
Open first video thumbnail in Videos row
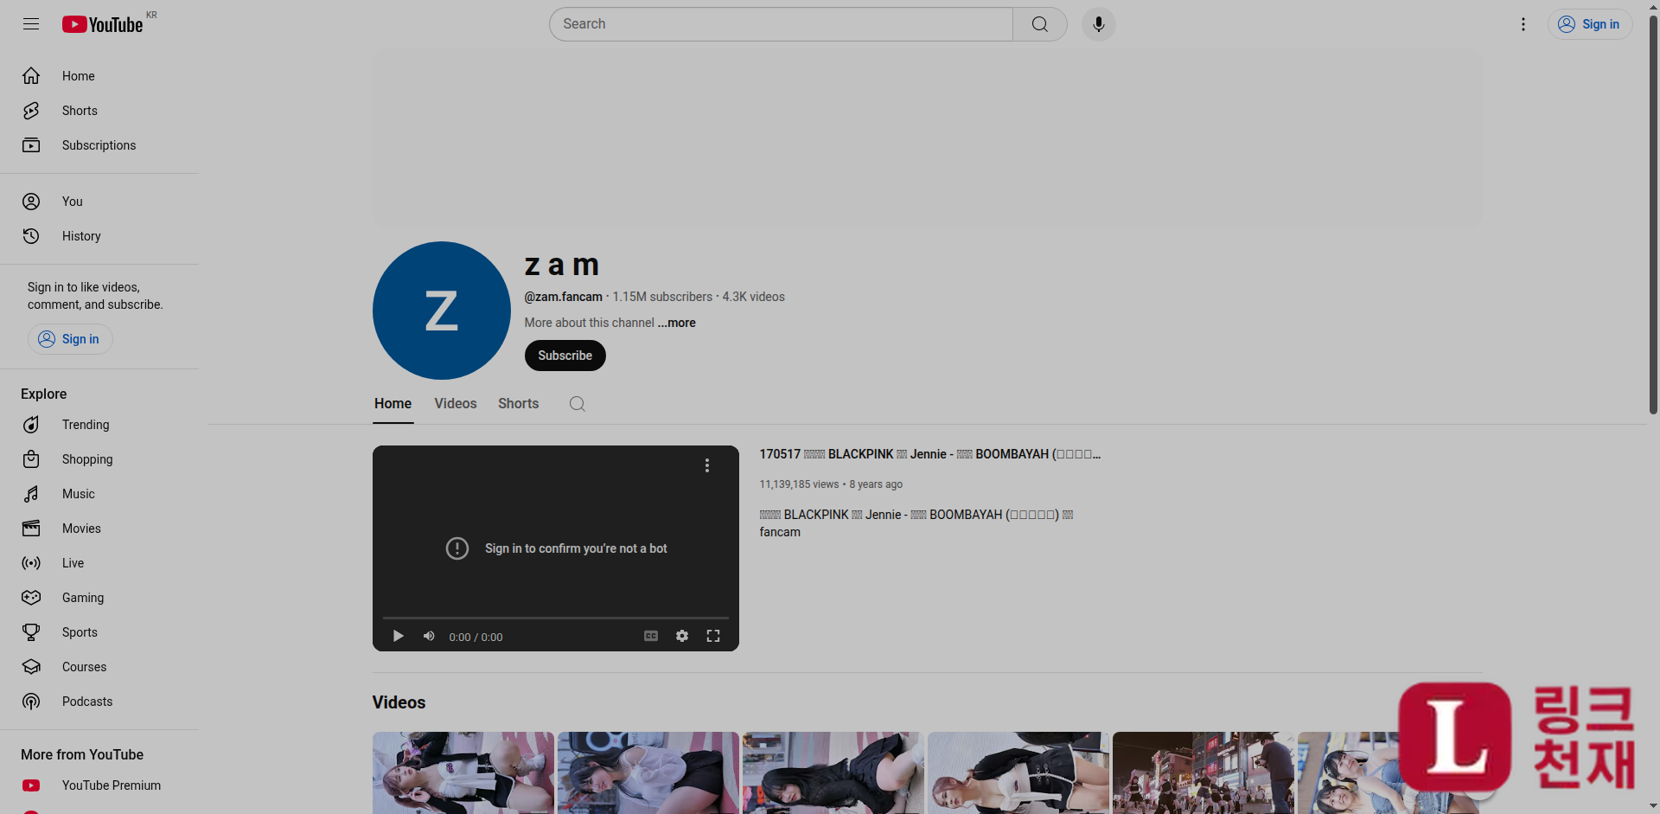click(x=463, y=772)
